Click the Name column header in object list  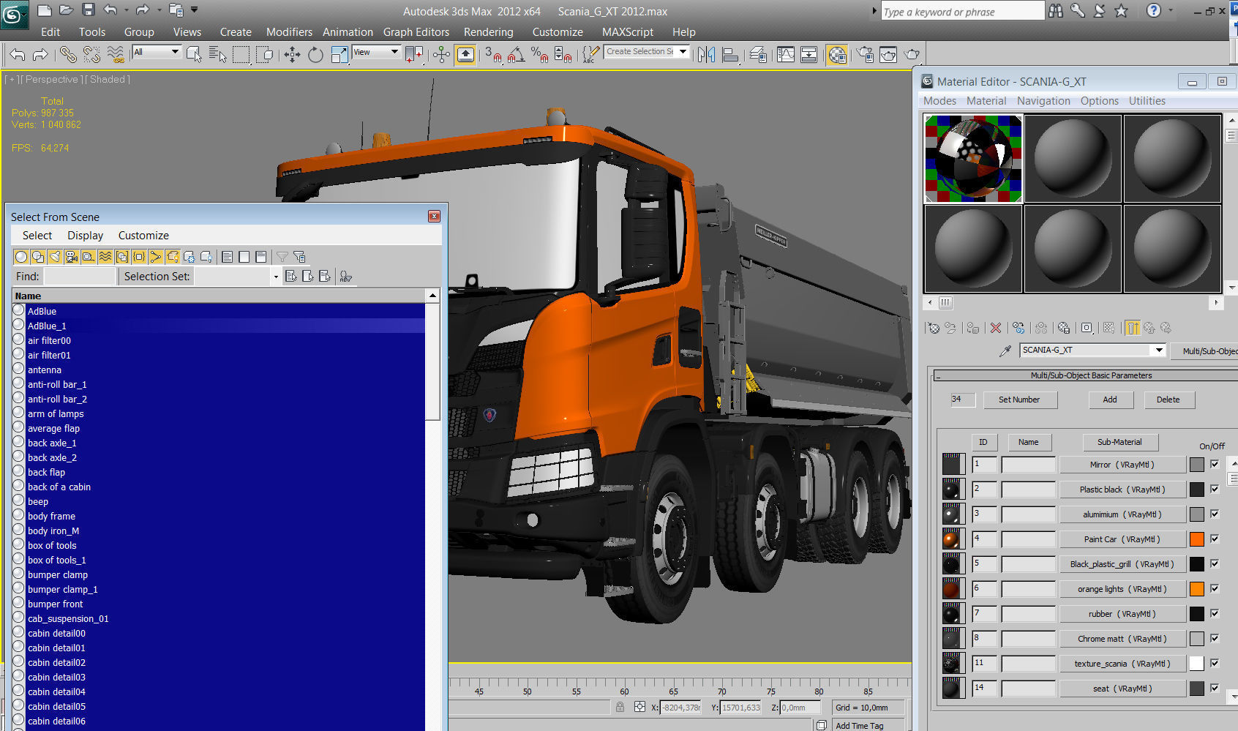pos(220,296)
